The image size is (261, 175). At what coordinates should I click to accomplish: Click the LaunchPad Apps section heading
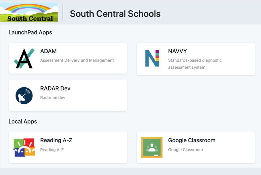tap(30, 32)
